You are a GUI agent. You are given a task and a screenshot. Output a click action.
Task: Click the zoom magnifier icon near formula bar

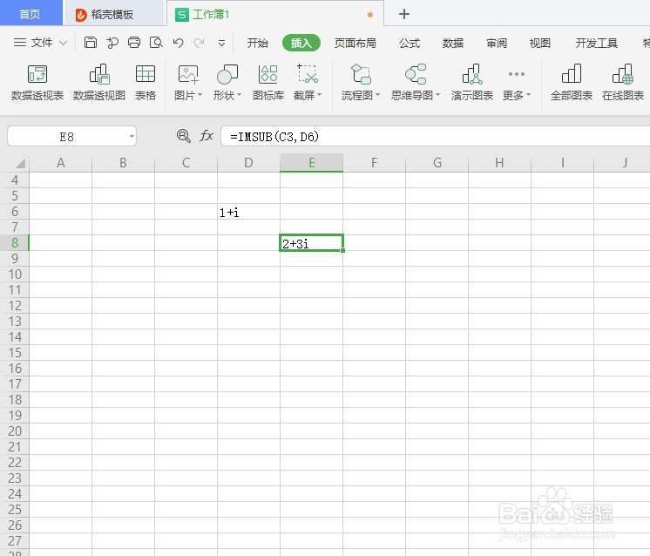coord(183,136)
